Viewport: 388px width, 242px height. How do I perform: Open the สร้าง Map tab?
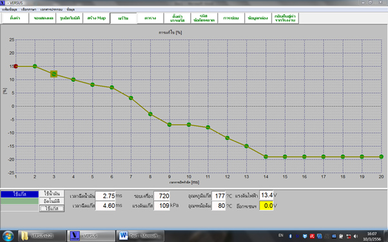(96, 18)
